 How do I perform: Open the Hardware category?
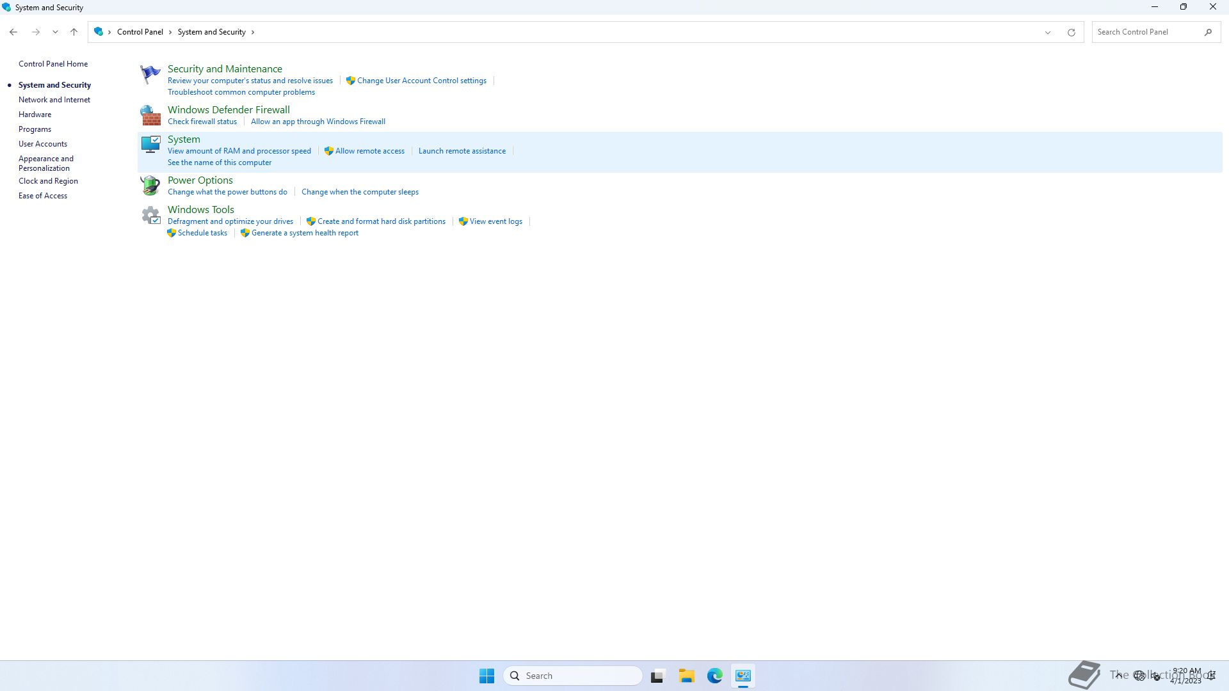tap(35, 115)
